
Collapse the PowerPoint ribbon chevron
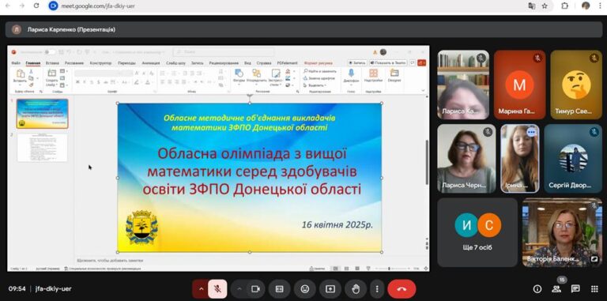pos(423,91)
